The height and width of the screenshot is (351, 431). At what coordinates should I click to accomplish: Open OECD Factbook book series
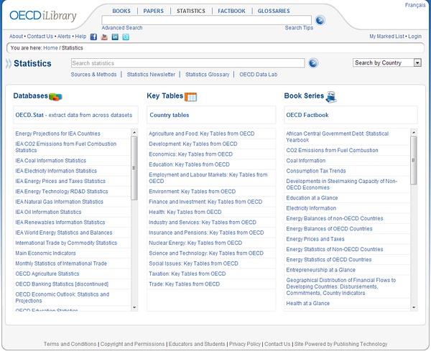(307, 115)
